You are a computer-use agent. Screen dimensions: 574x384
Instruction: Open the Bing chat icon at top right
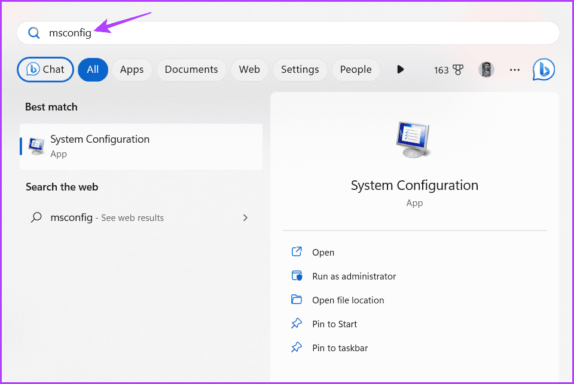tap(544, 69)
